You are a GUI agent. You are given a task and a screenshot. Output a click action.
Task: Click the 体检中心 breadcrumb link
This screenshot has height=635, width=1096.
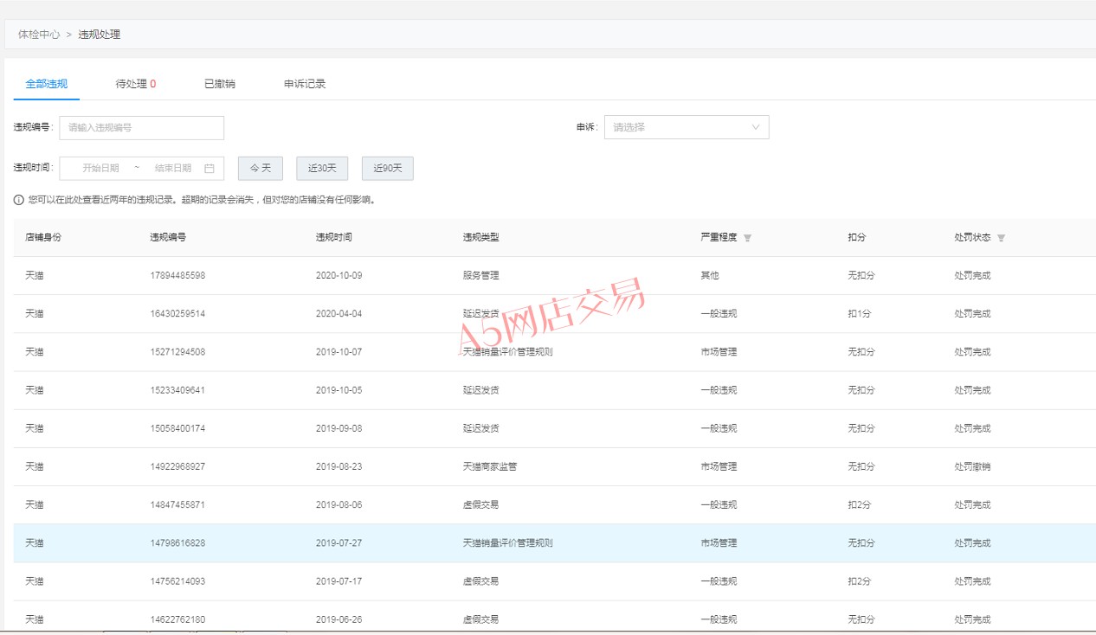39,35
